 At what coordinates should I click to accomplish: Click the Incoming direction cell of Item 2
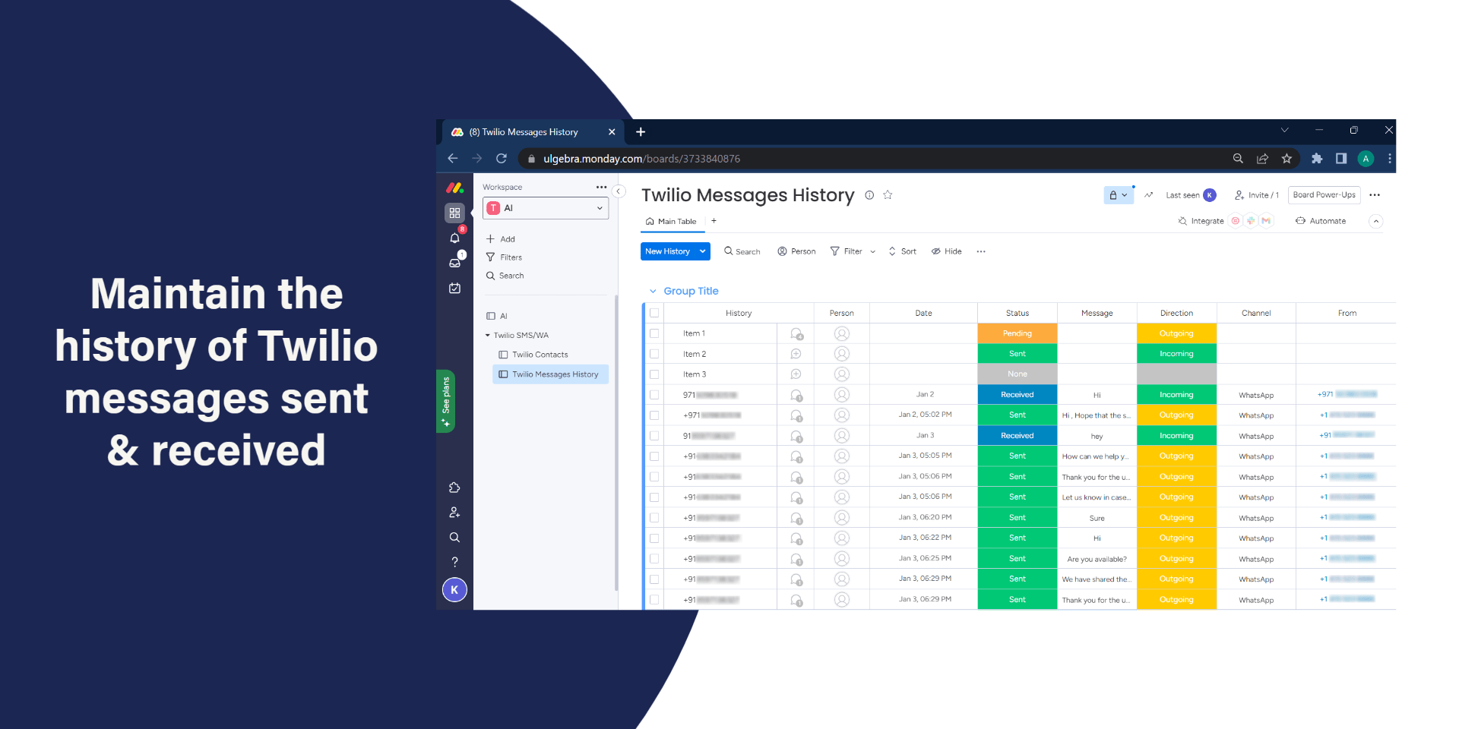click(x=1176, y=354)
